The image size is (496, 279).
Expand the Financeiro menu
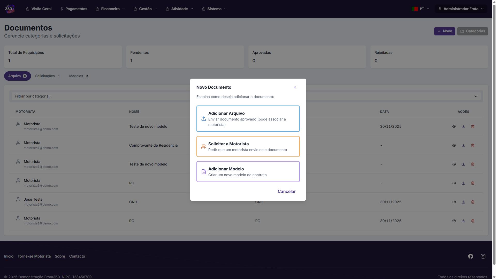click(110, 9)
